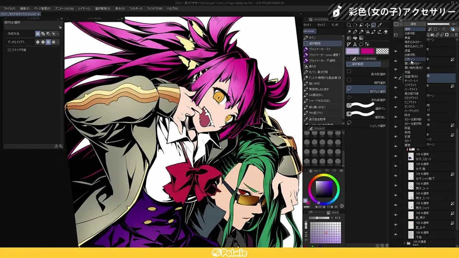
Task: Select the Zoom magnifier tool
Action: pyautogui.click(x=349, y=25)
